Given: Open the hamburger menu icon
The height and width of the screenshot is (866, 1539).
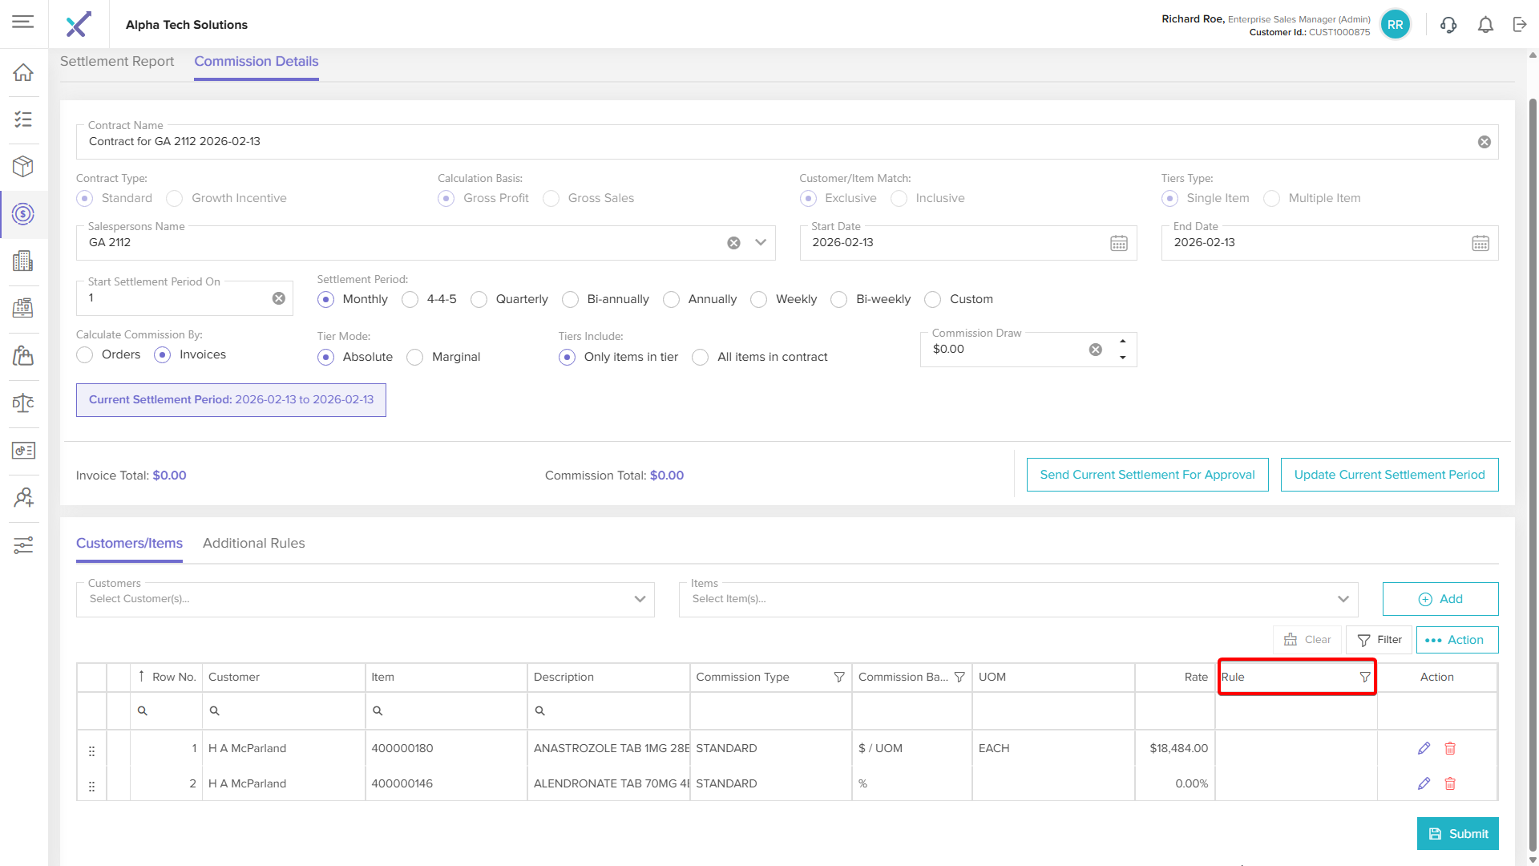Looking at the screenshot, I should [23, 22].
